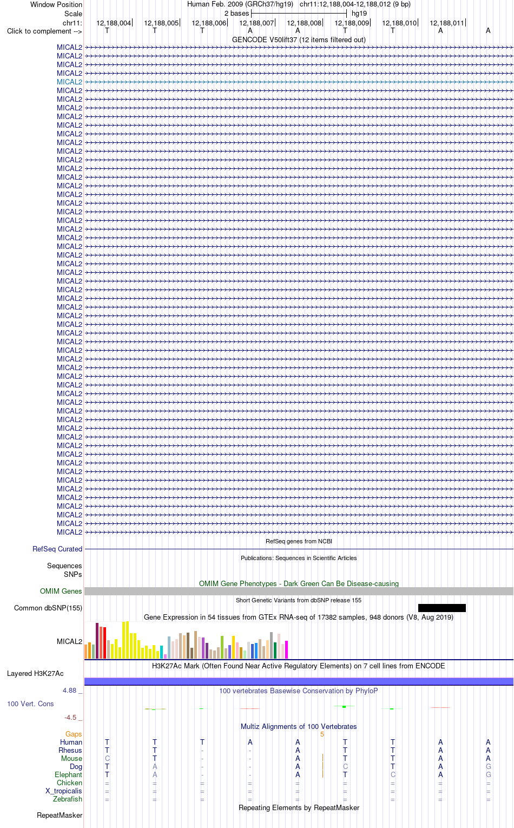Select the 'Chicken' alignment row label

69,783
